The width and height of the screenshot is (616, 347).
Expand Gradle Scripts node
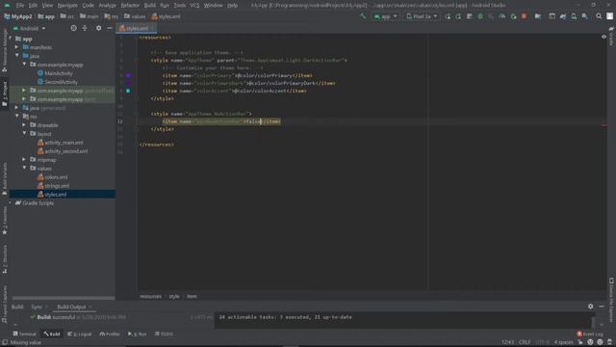tap(11, 203)
